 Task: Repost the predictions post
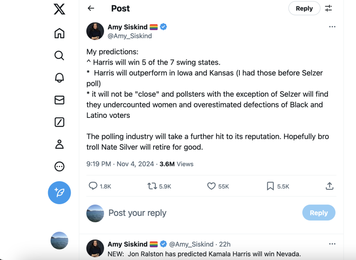(x=152, y=186)
